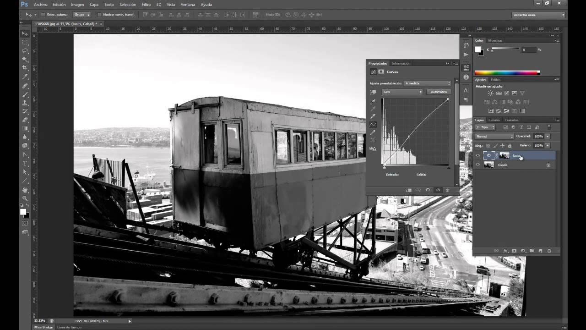
Task: Pick a color from the spectrum ramp
Action: [507, 72]
